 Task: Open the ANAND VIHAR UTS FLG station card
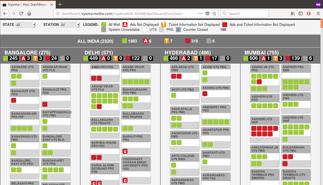tap(105, 100)
